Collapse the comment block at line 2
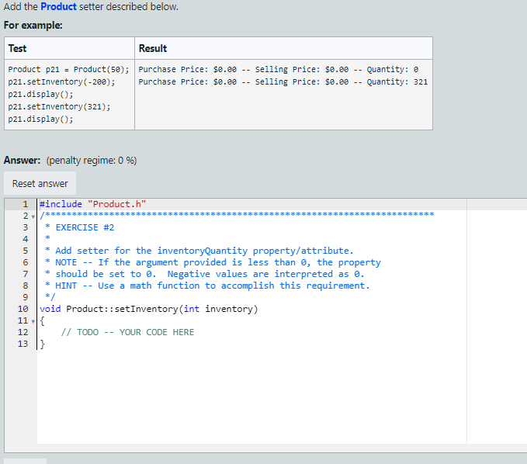The width and height of the screenshot is (527, 464). [33, 216]
